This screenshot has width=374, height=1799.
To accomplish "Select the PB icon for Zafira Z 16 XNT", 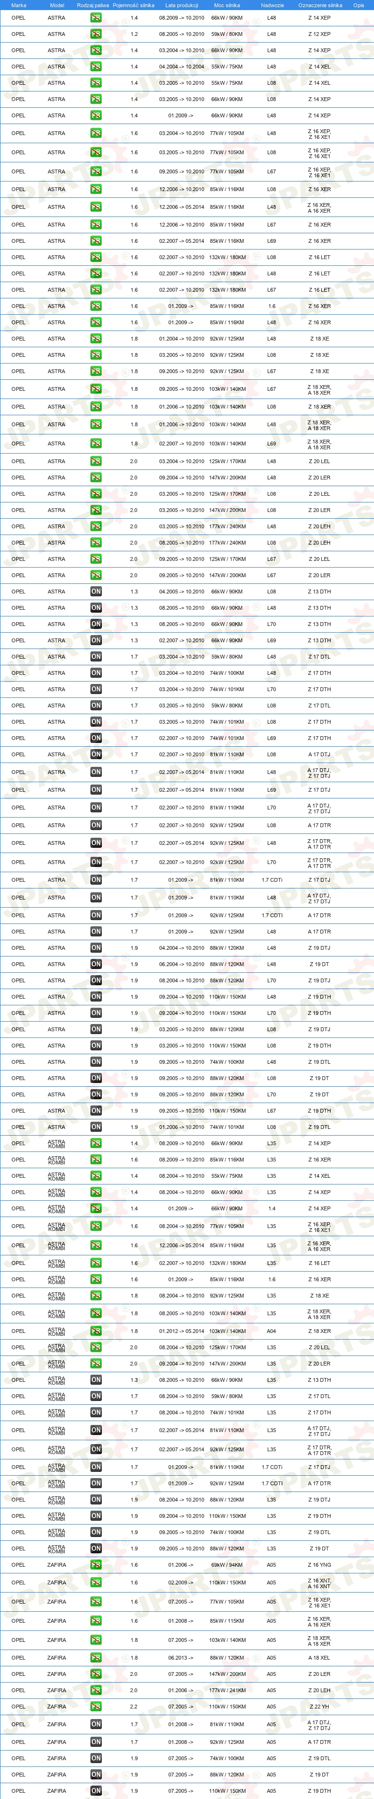I will (96, 1583).
